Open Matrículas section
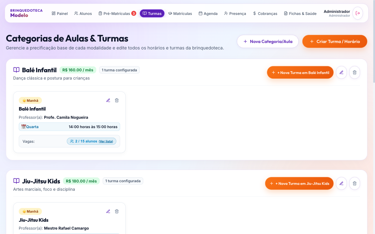The width and height of the screenshot is (375, 234). click(180, 13)
